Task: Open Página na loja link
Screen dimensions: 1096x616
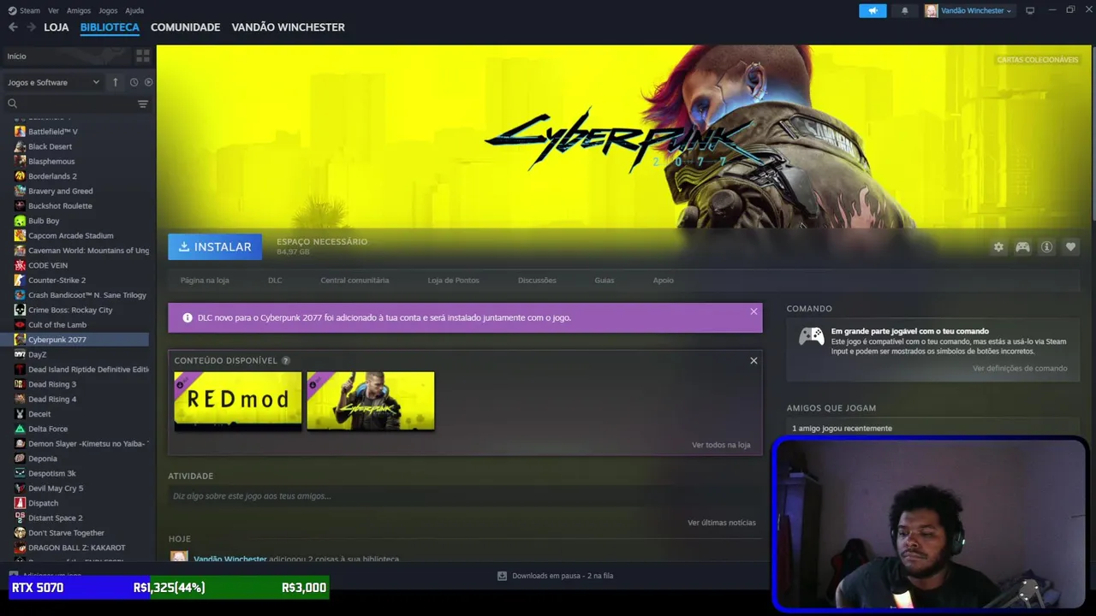Action: 205,281
